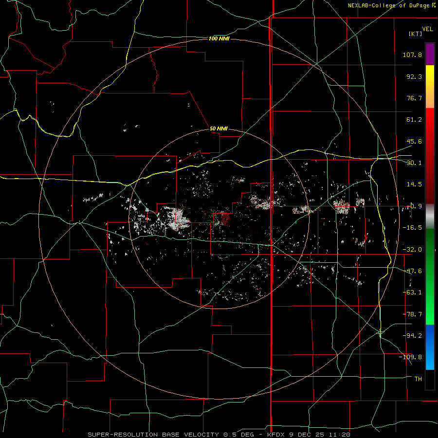Click the yellow-orange segment of color bar
This screenshot has height=438, width=438.
click(430, 87)
